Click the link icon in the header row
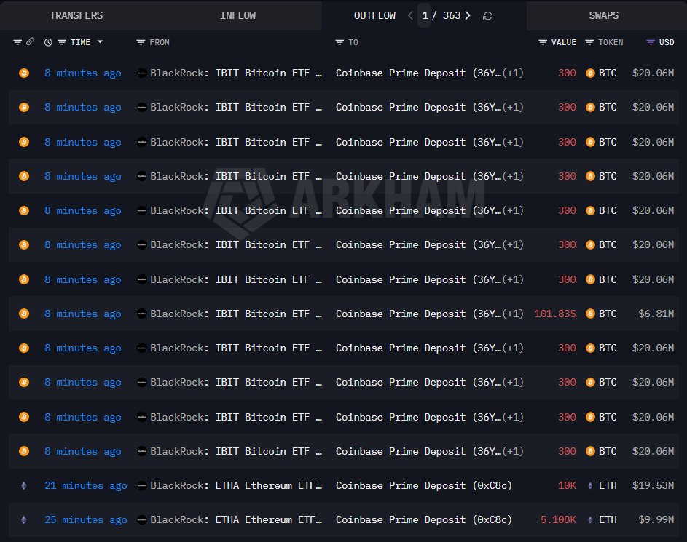 [30, 42]
